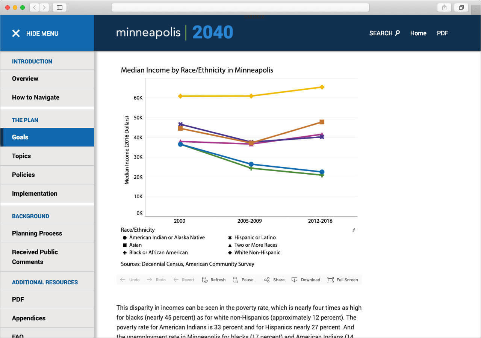Click the BACKGROUND section heading

click(x=30, y=216)
